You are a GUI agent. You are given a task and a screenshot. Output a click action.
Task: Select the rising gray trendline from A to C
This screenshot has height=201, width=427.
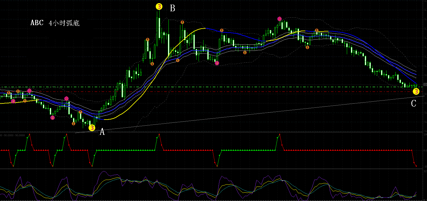(x=250, y=115)
